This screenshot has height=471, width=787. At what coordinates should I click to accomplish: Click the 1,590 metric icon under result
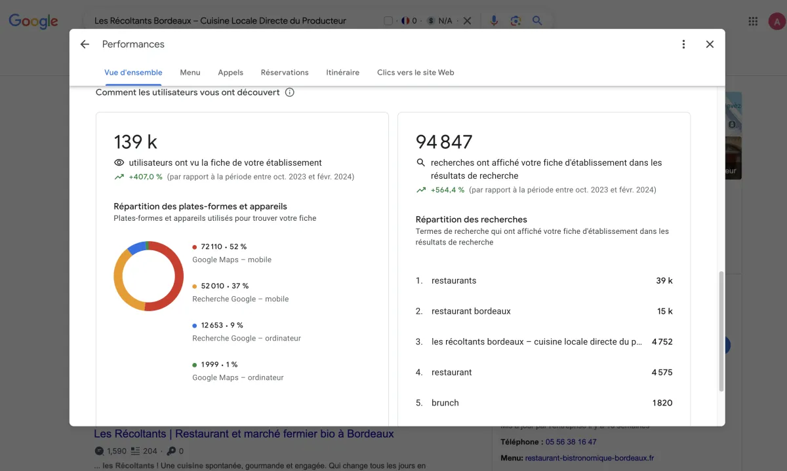pos(99,451)
